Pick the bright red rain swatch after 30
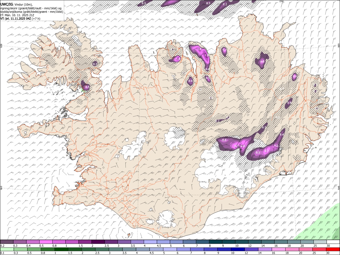The image size is (340, 255). (x=333, y=249)
